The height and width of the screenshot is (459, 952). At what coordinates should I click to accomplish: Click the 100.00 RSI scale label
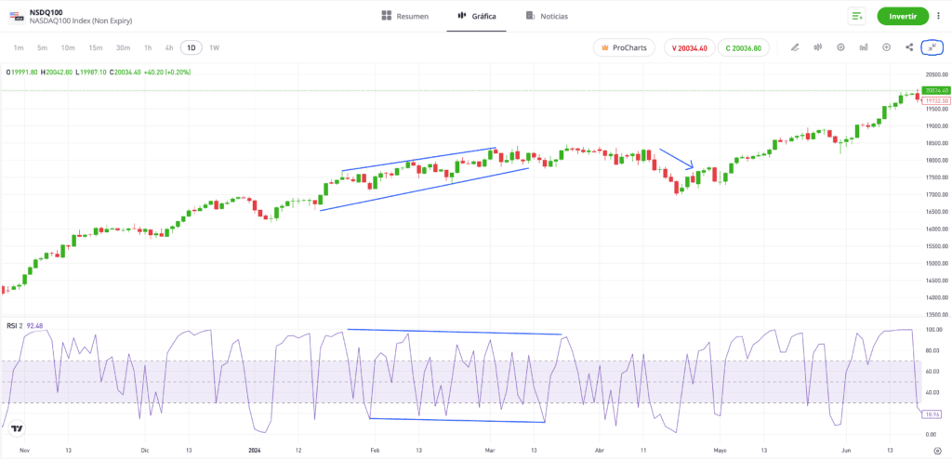pos(934,330)
